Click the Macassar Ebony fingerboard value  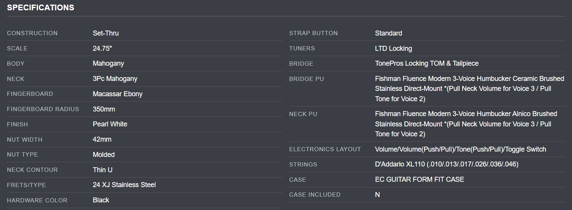click(x=117, y=94)
